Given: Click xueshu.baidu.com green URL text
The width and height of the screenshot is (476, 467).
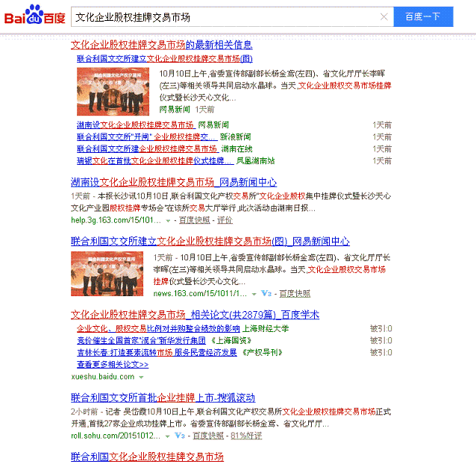Looking at the screenshot, I should (x=103, y=377).
